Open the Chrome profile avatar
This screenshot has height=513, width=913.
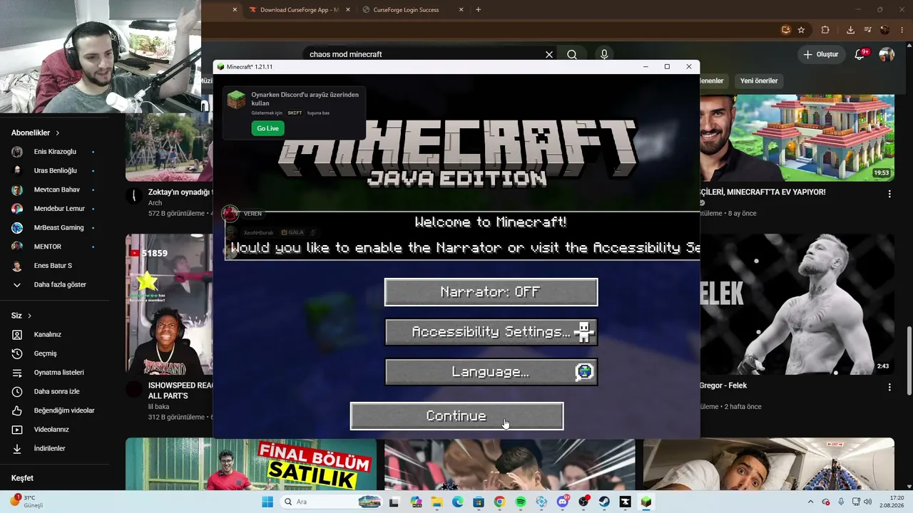(x=885, y=30)
